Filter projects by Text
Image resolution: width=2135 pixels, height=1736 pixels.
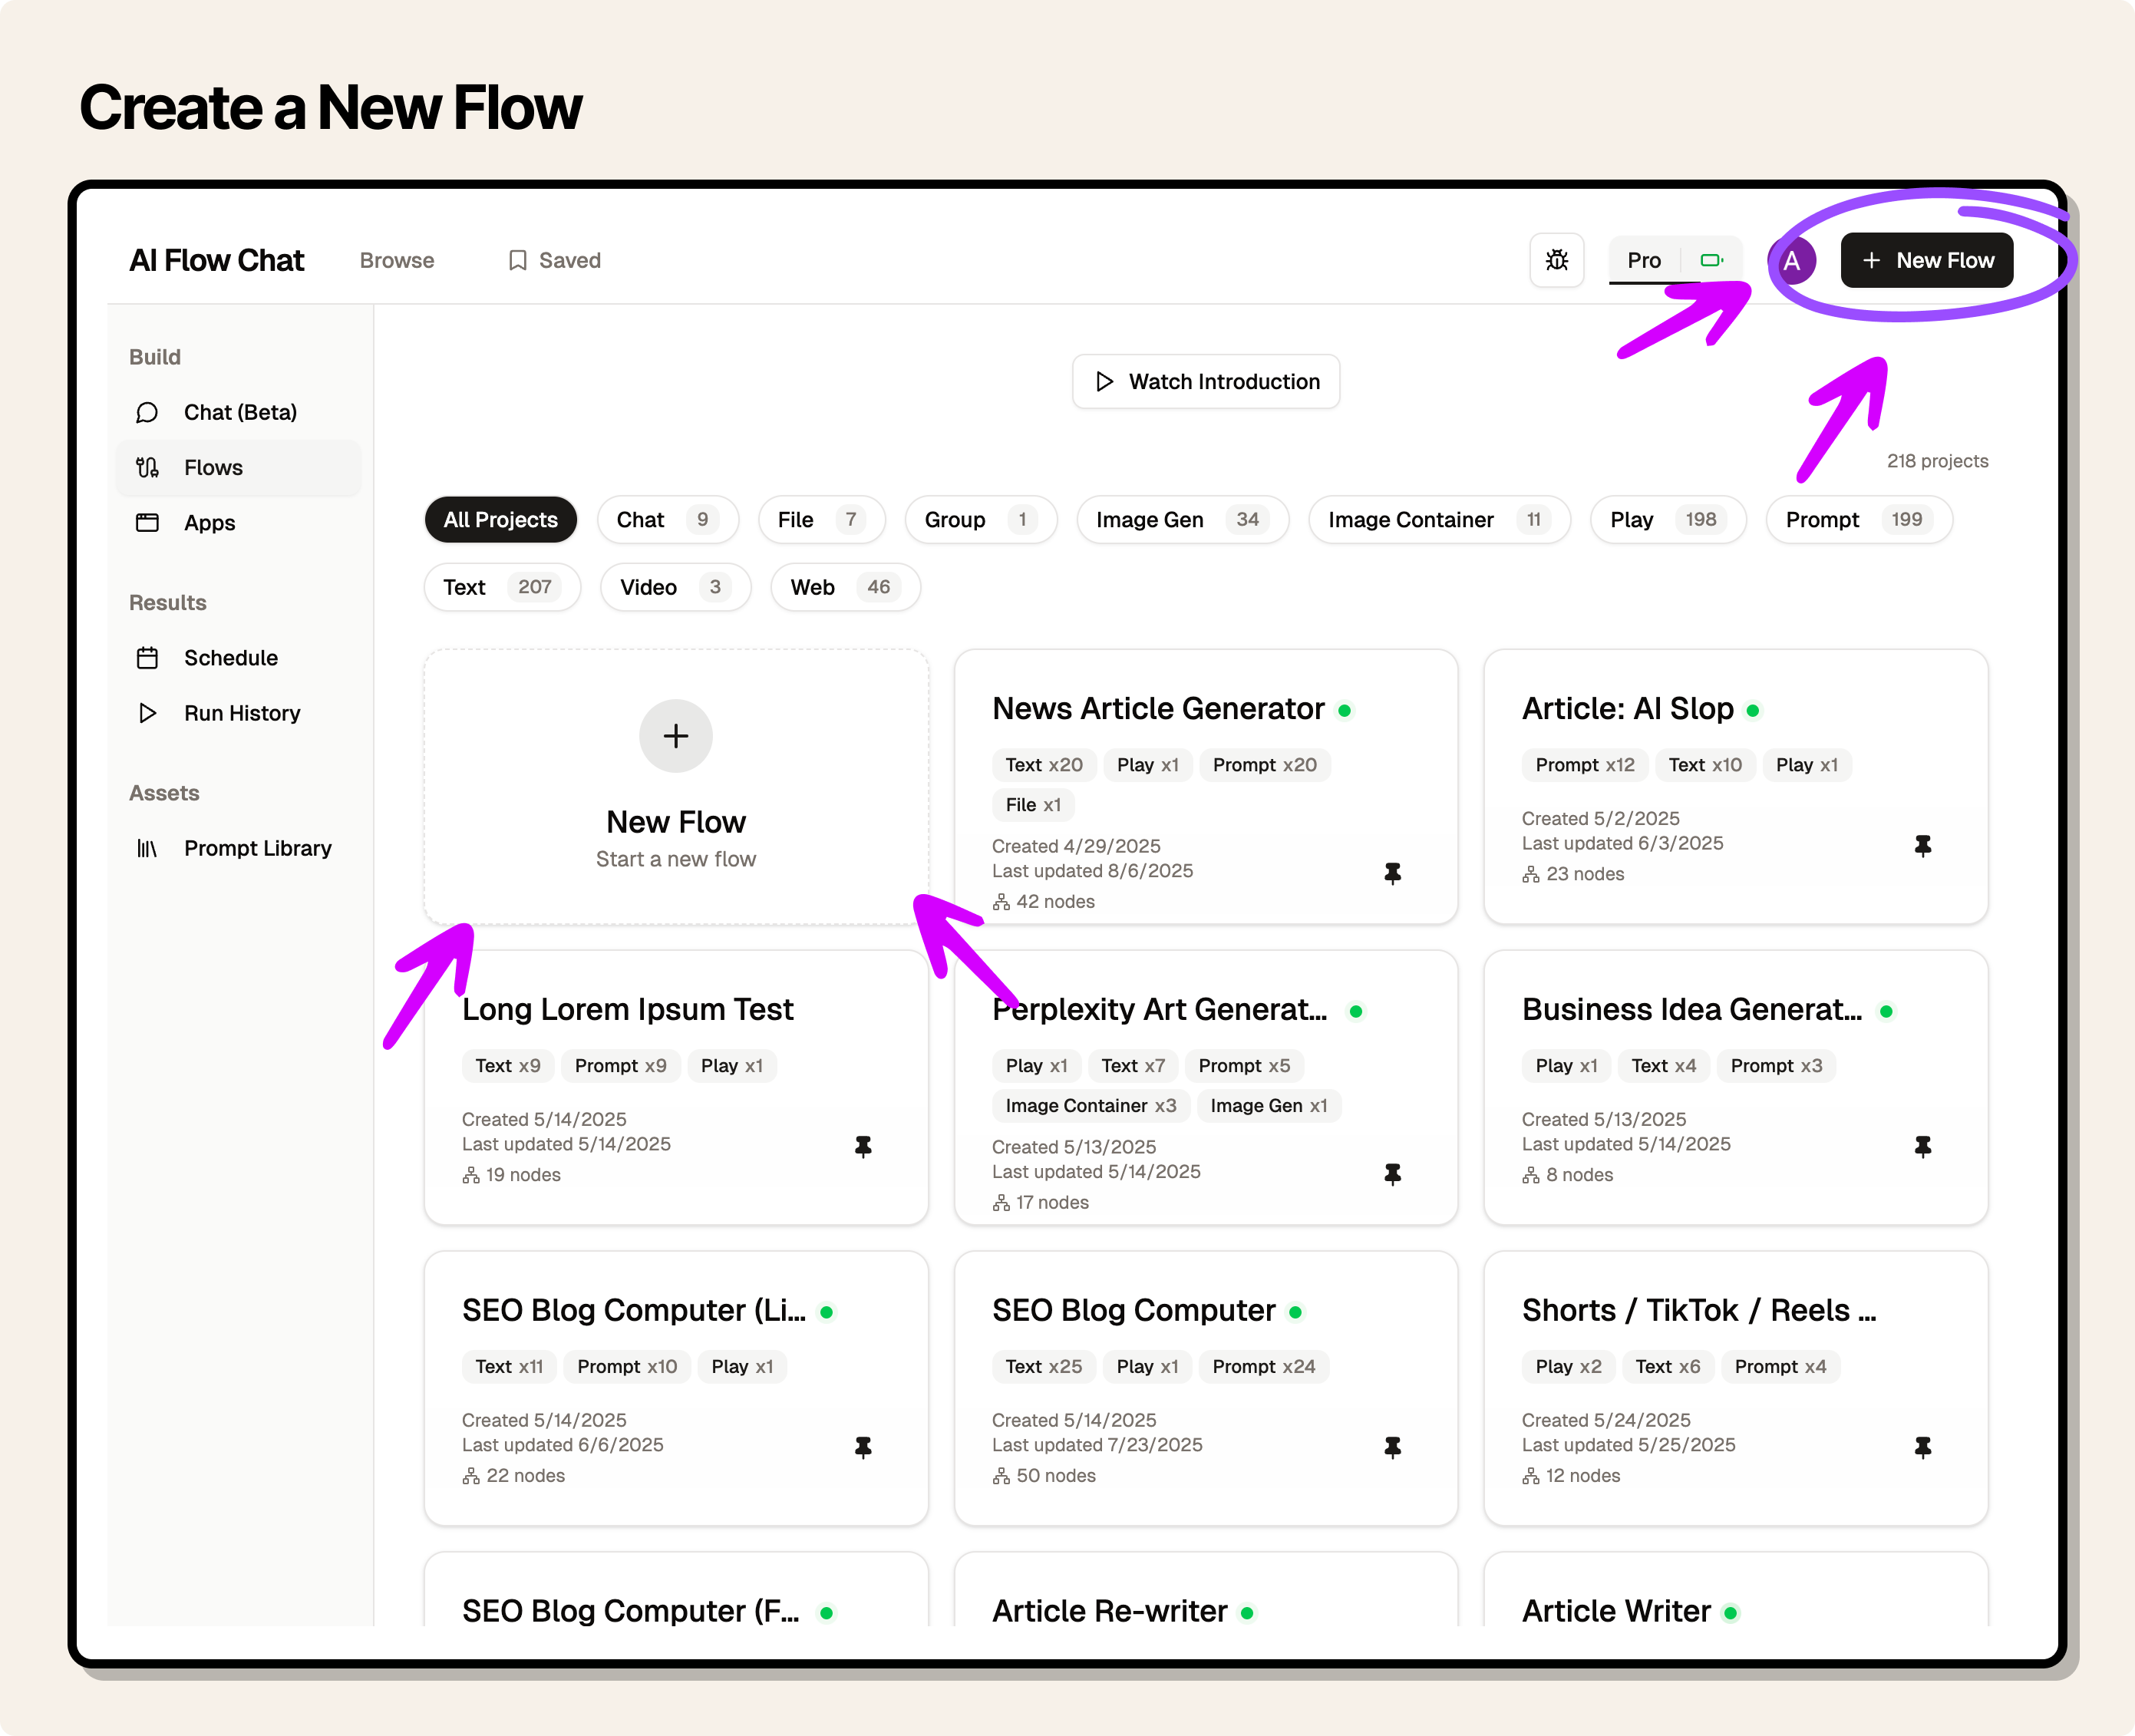point(501,587)
